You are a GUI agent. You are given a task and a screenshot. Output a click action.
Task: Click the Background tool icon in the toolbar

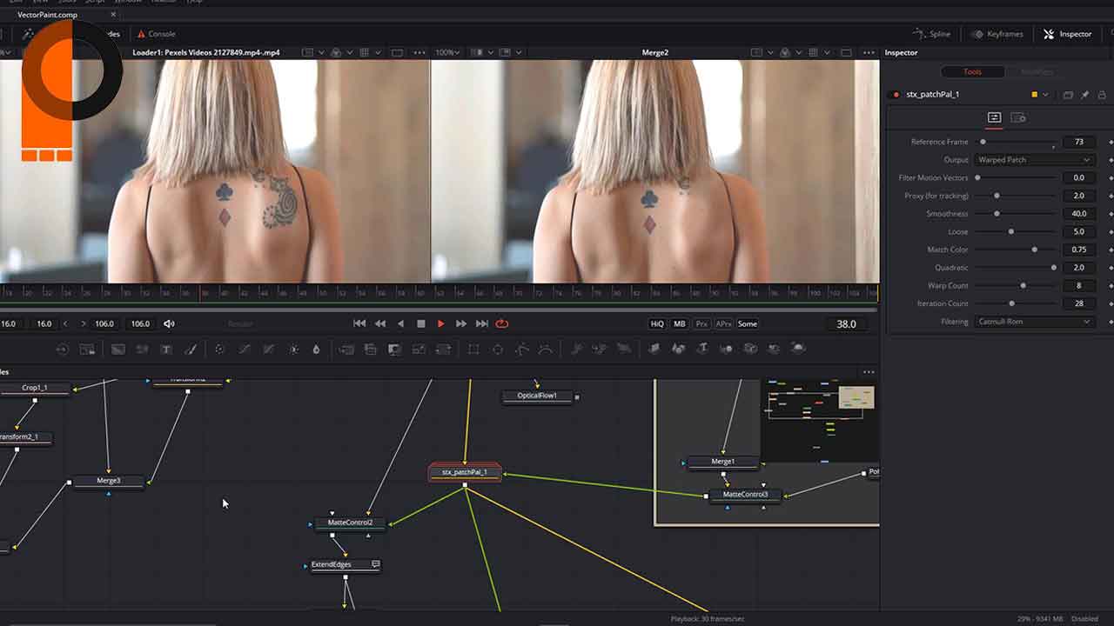pos(117,350)
